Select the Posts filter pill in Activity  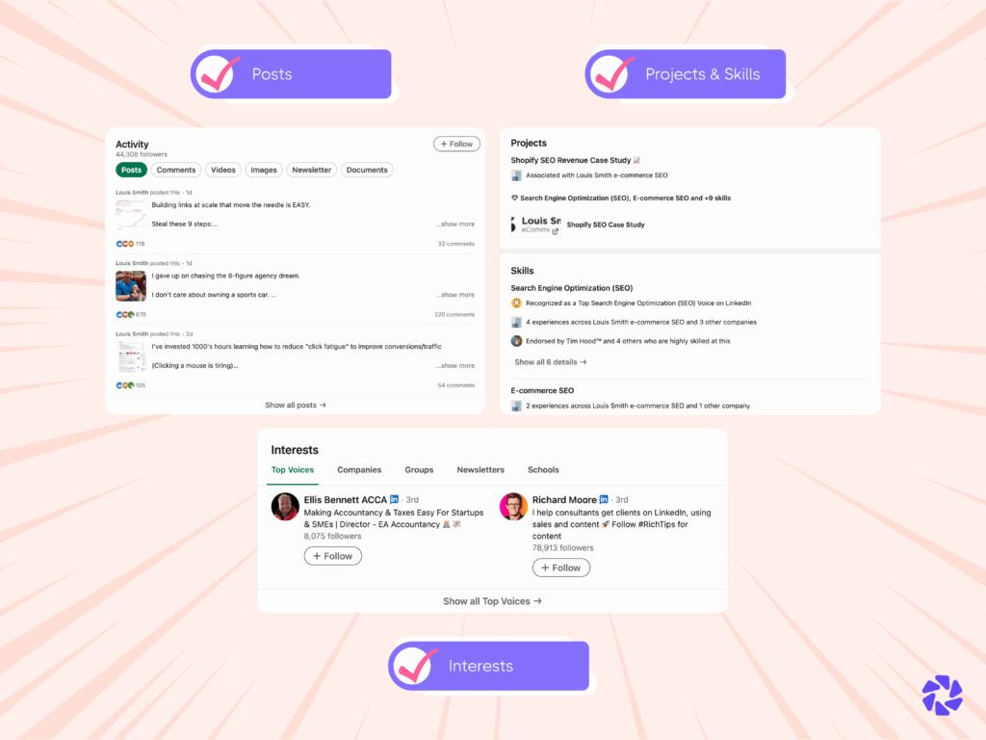pyautogui.click(x=131, y=170)
